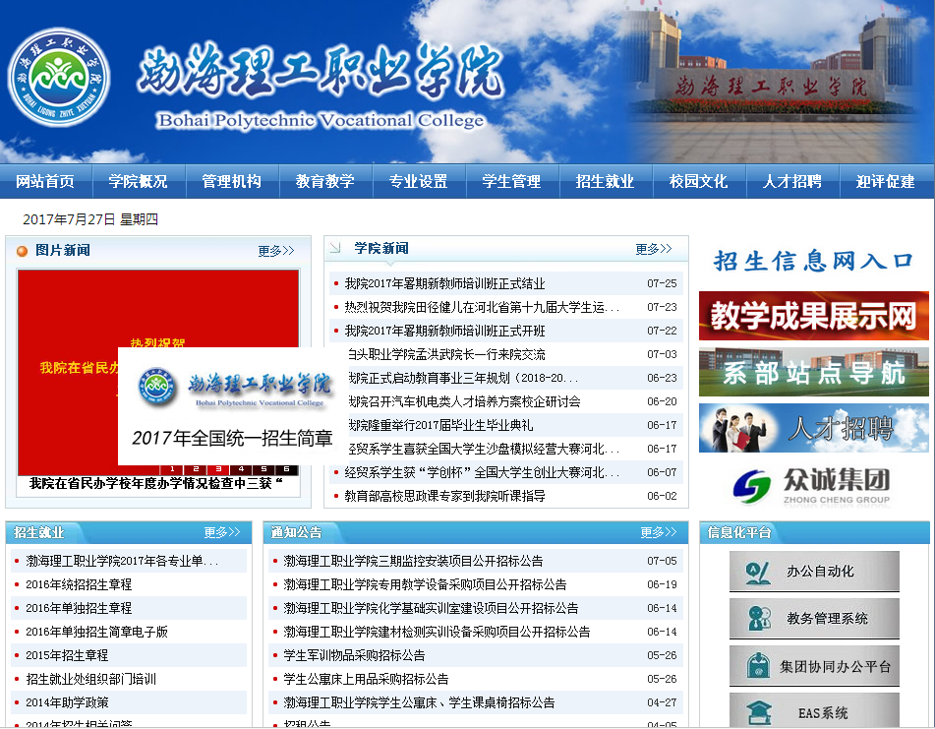This screenshot has width=935, height=729.
Task: Click the college logo emblem in header
Action: click(x=59, y=77)
